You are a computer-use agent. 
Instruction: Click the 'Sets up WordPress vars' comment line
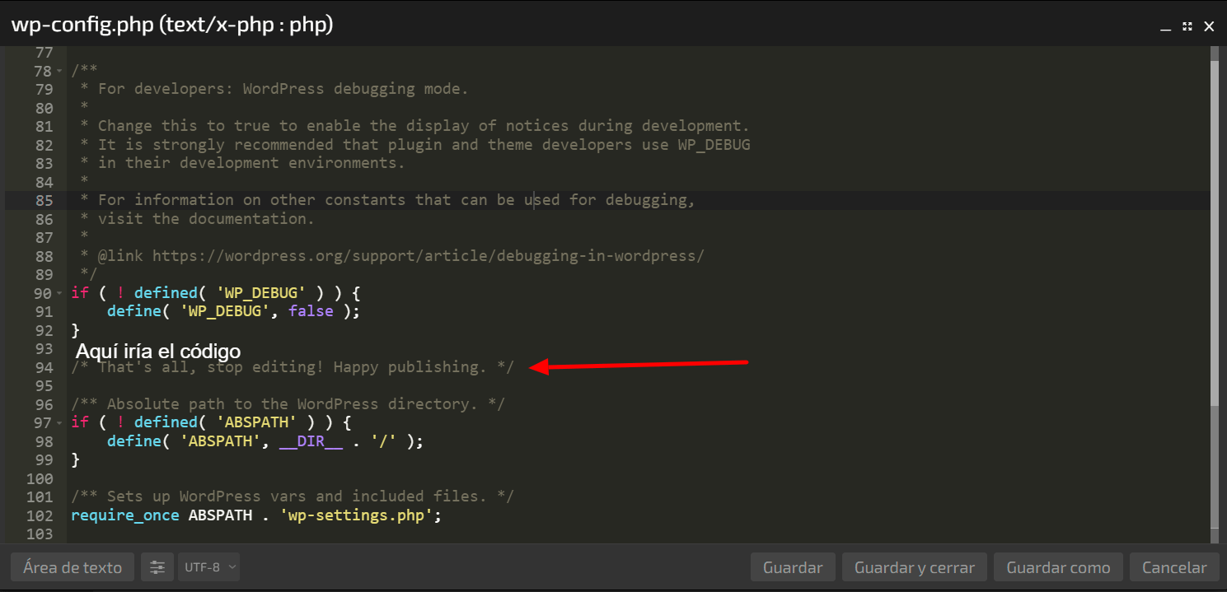(x=293, y=496)
